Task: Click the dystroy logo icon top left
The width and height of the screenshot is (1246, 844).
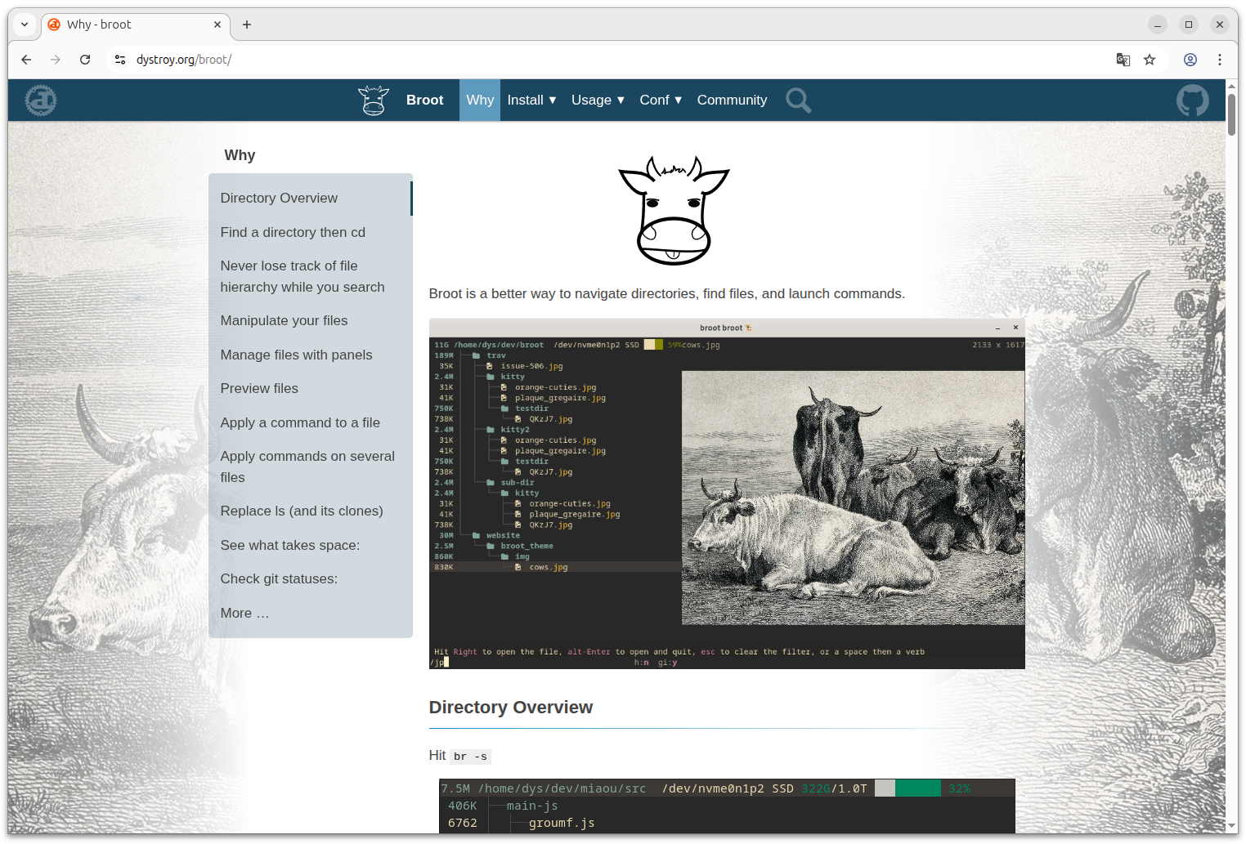Action: tap(41, 100)
